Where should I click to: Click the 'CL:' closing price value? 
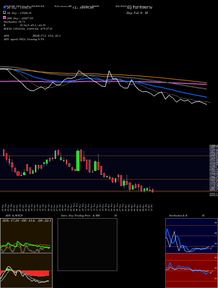point(83,8)
